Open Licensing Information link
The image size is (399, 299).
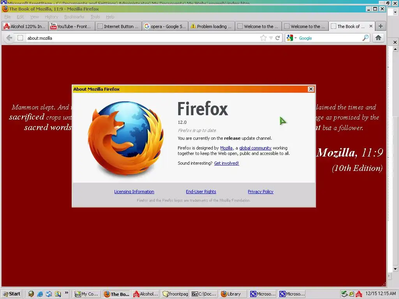pos(134,192)
